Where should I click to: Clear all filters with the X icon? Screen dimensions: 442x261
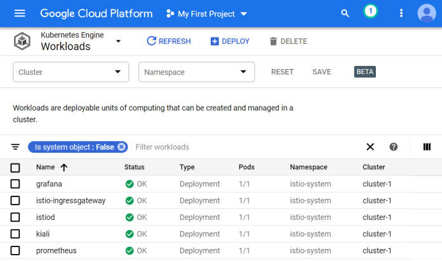point(370,147)
